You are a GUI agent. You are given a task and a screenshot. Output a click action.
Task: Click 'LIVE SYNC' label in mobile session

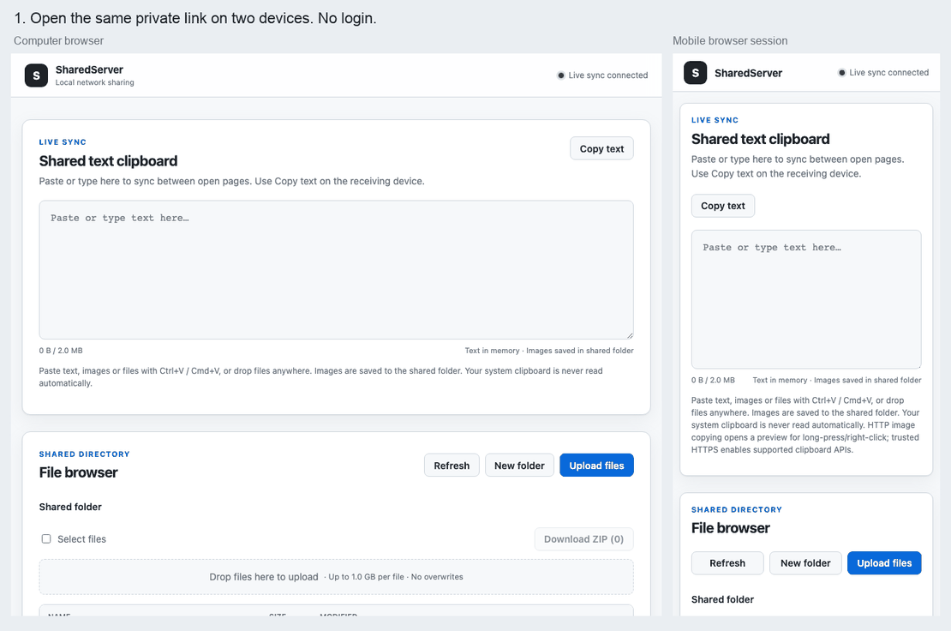[715, 120]
